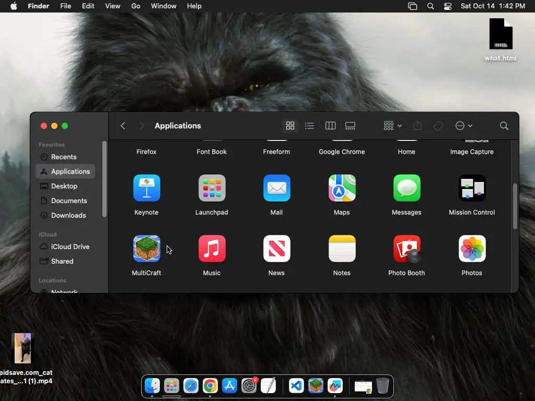Open Spotlight search in the menu bar

(x=431, y=6)
